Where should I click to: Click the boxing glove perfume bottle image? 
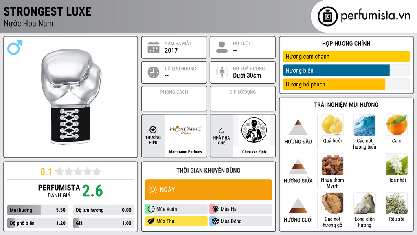tap(71, 96)
